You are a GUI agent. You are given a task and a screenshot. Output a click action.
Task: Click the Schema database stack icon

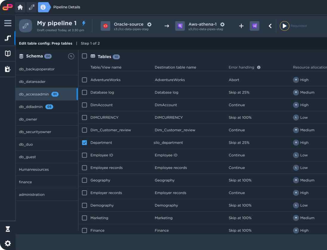click(21, 56)
